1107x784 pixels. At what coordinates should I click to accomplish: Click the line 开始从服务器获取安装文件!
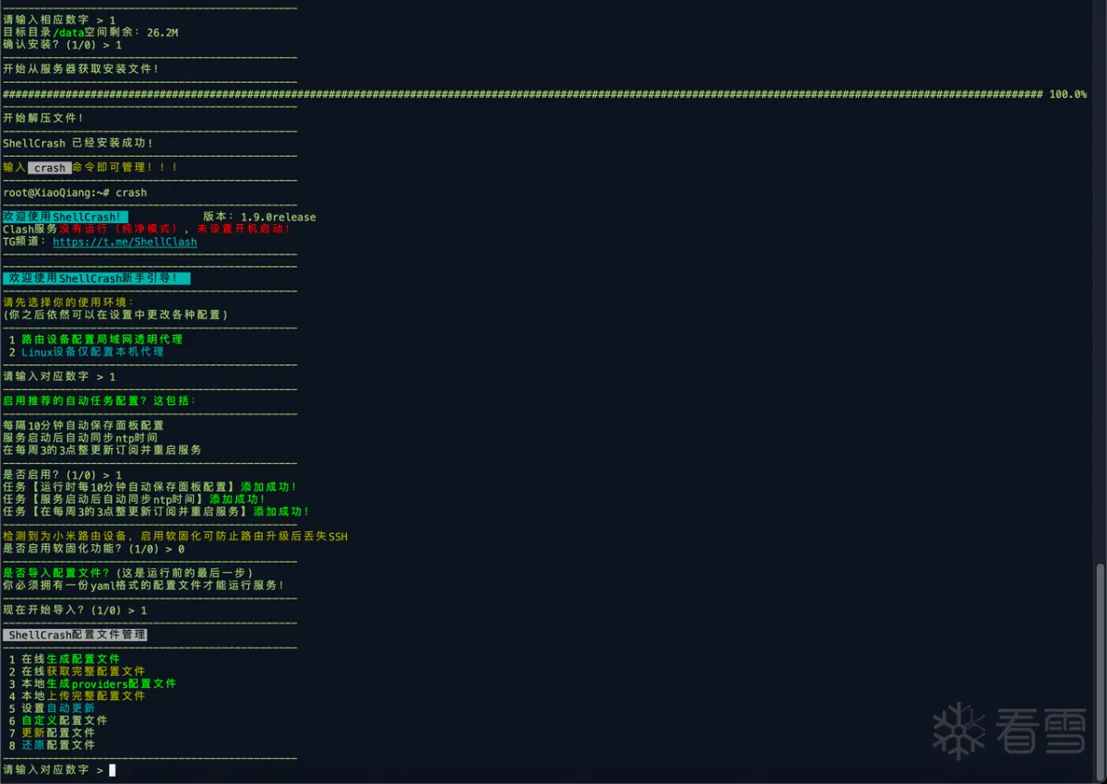[x=81, y=69]
